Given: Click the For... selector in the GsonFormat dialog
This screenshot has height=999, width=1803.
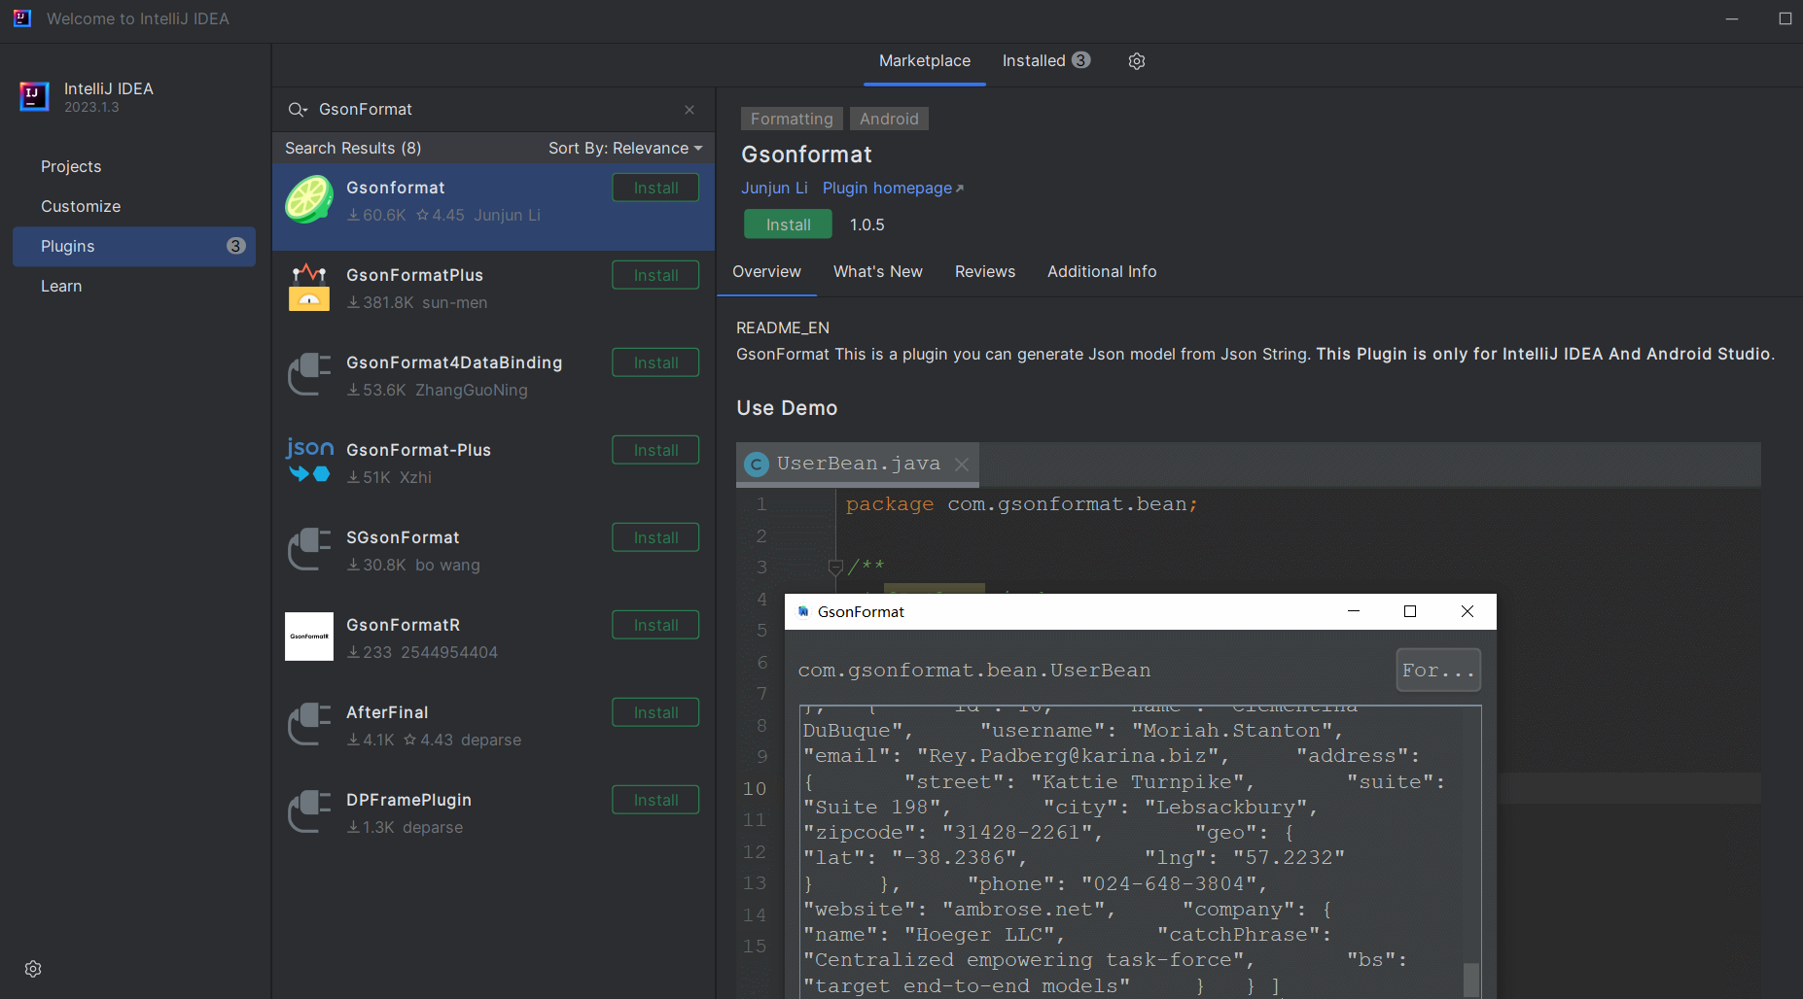Looking at the screenshot, I should tap(1437, 670).
